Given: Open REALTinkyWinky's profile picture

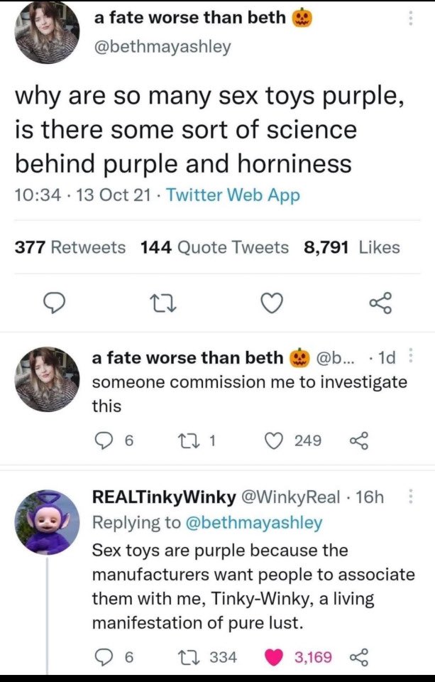Looking at the screenshot, I should [x=48, y=522].
